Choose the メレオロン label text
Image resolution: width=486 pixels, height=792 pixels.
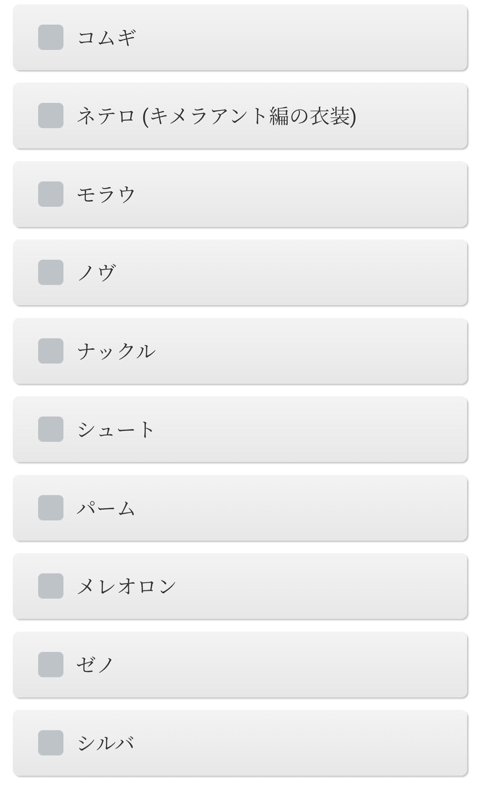click(126, 586)
